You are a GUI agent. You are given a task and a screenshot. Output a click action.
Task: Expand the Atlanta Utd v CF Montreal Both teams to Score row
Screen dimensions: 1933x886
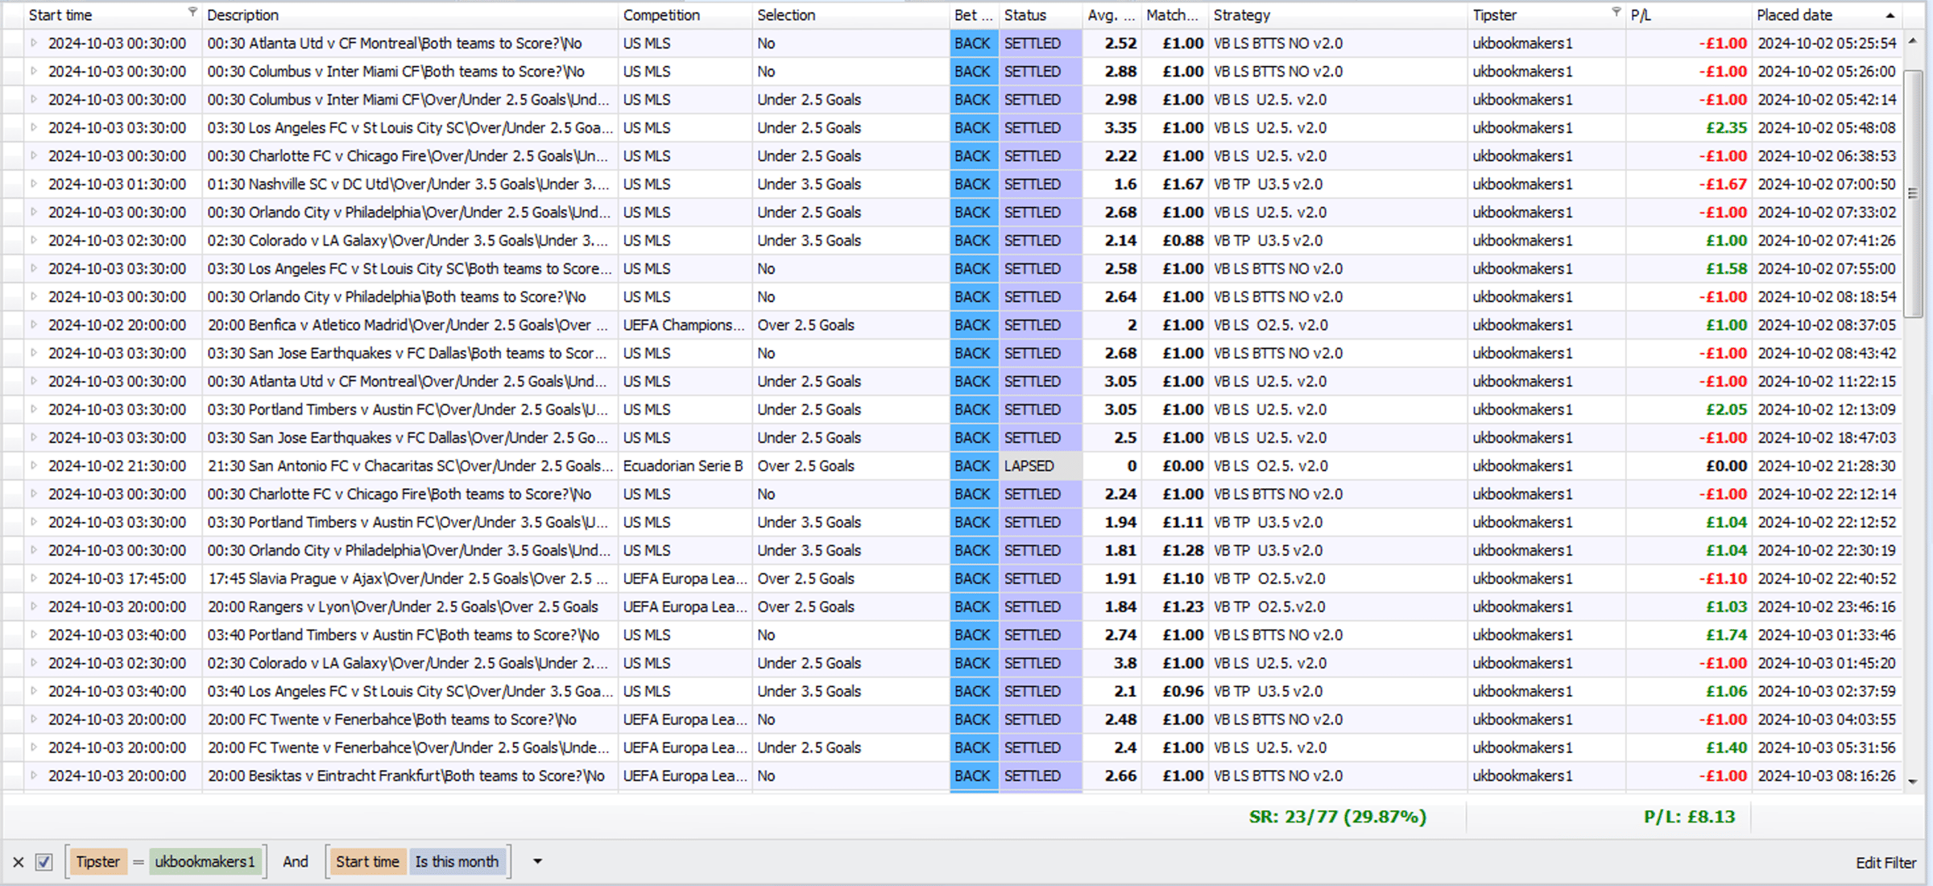coord(34,43)
